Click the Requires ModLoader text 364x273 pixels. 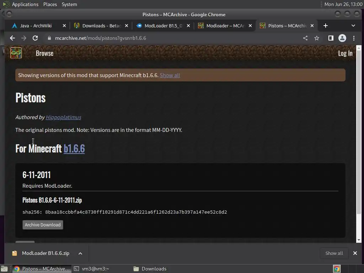[x=47, y=186]
